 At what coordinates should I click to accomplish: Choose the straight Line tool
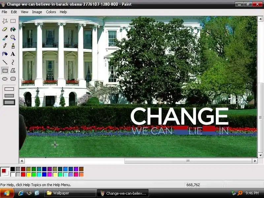tap(5, 62)
